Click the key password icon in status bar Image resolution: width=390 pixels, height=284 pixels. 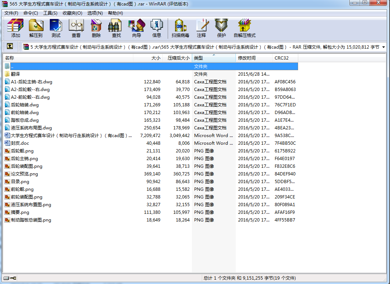(x=13, y=278)
